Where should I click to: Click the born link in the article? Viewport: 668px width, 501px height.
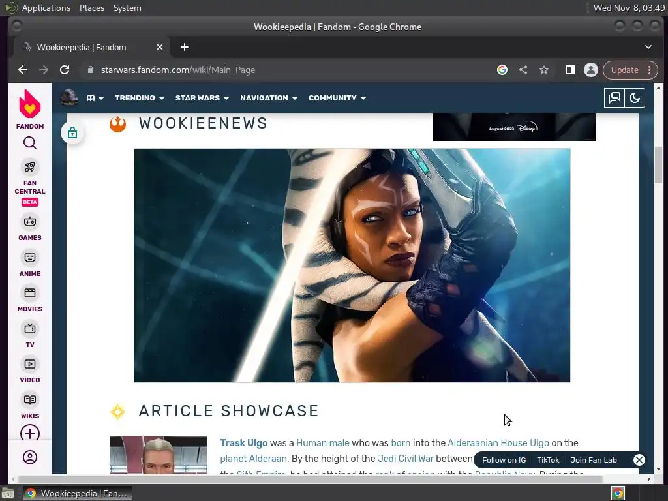point(401,443)
